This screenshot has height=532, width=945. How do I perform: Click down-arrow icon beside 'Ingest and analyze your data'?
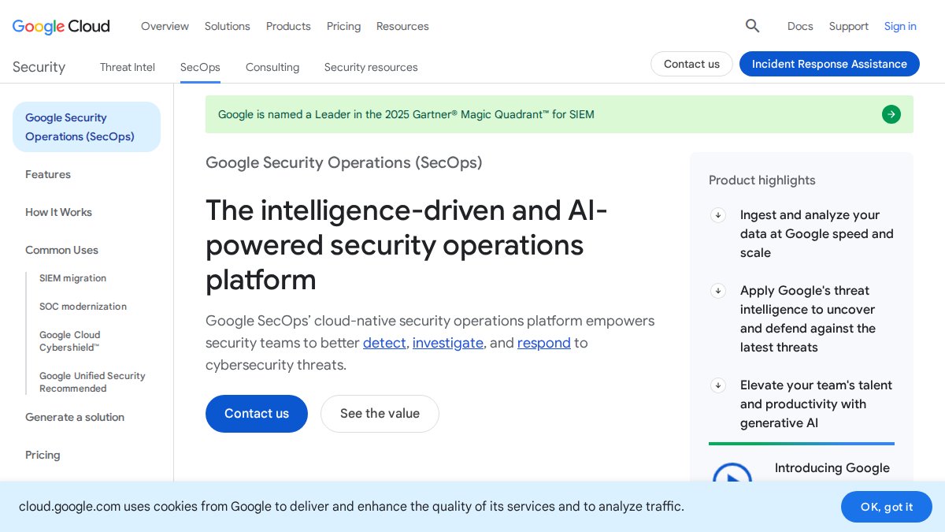click(x=718, y=215)
